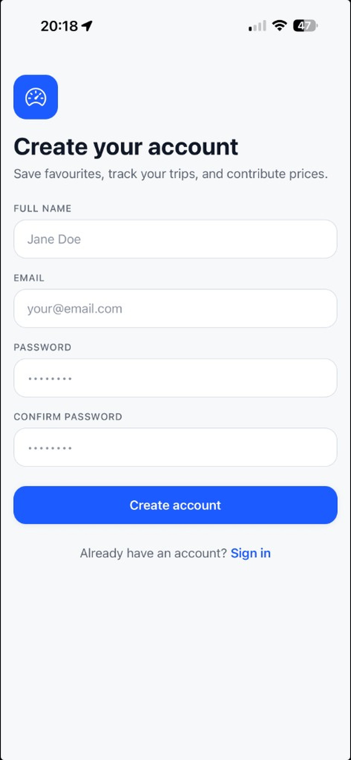Image resolution: width=351 pixels, height=760 pixels.
Task: Focus the Full Name field with Jane Doe placeholder
Action: pyautogui.click(x=175, y=239)
